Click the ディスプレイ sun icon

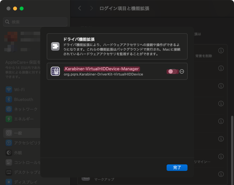tap(9, 182)
